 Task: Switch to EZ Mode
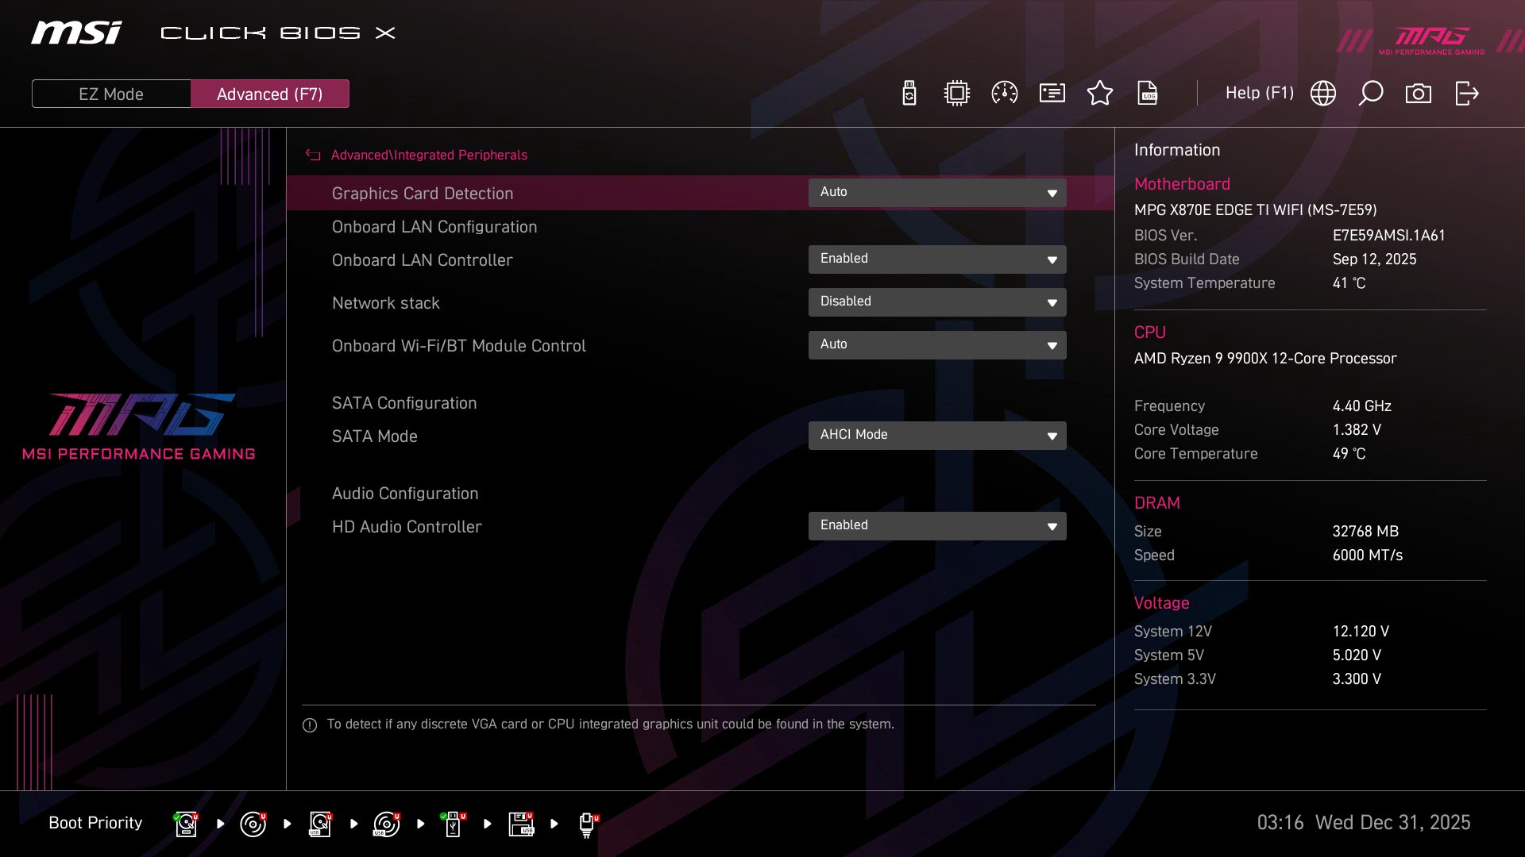point(110,93)
